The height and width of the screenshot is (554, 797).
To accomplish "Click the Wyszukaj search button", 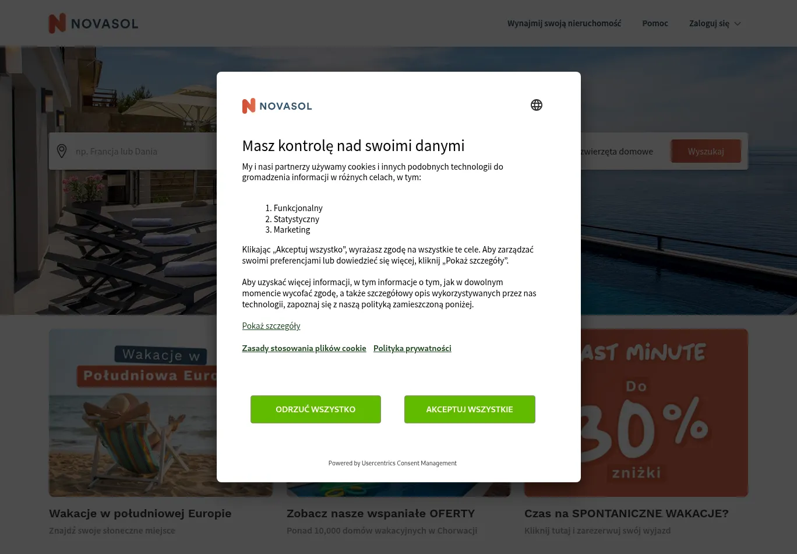I will pyautogui.click(x=706, y=151).
